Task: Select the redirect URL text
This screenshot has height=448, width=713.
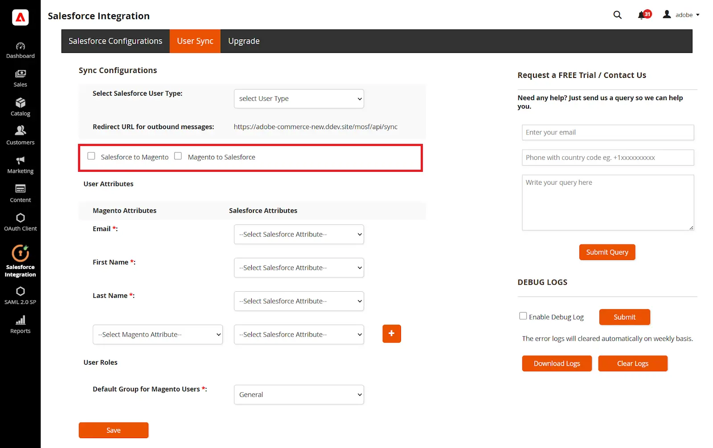Action: [x=316, y=127]
